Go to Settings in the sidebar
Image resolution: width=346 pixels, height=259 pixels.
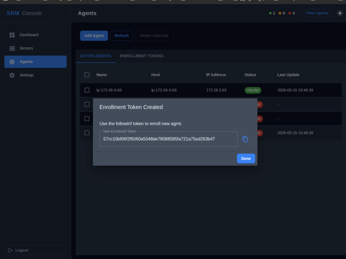(36, 75)
